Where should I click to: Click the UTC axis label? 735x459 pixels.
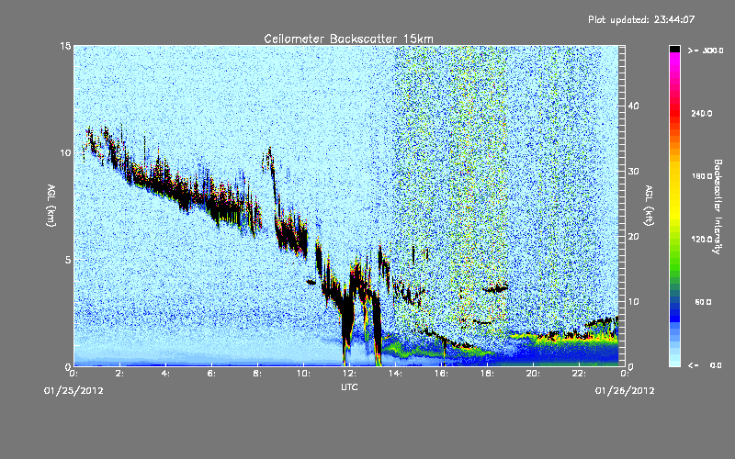click(349, 387)
